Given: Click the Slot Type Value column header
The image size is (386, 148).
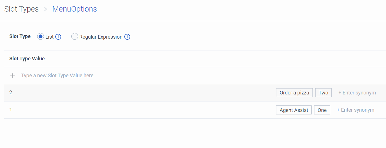Looking at the screenshot, I should tap(27, 59).
